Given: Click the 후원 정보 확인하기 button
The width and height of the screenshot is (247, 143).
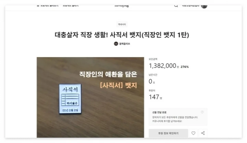Looking at the screenshot, I should (x=168, y=133).
